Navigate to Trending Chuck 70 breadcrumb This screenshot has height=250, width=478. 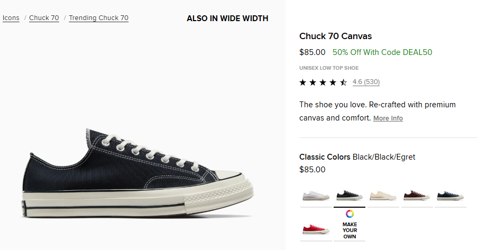click(98, 18)
